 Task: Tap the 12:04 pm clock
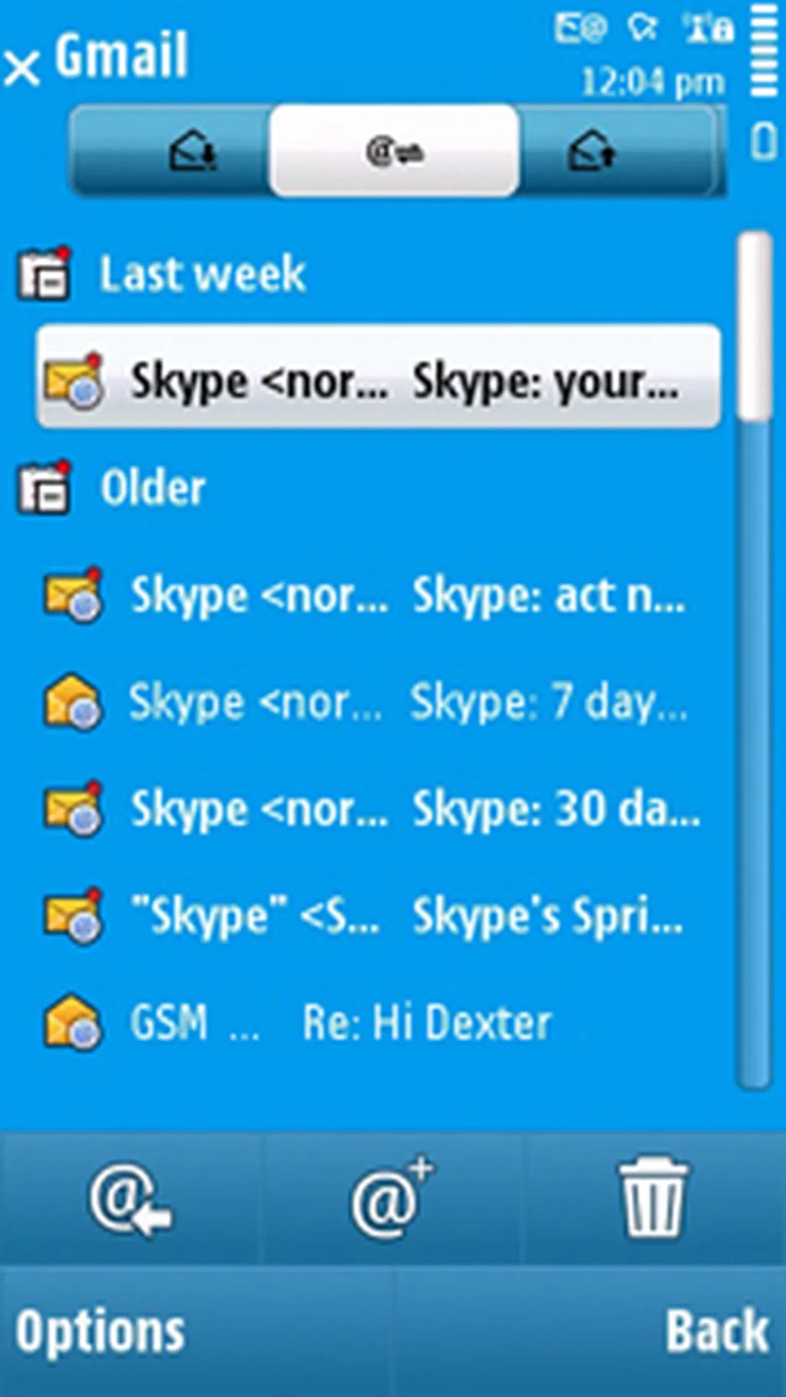(652, 81)
